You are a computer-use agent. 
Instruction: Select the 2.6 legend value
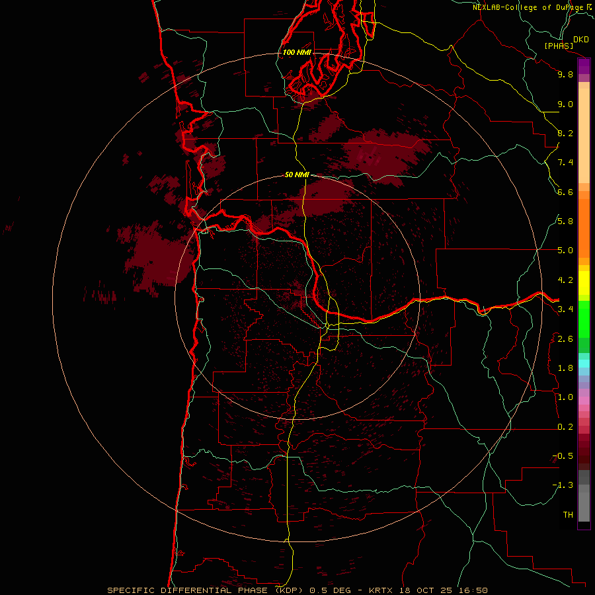565,338
